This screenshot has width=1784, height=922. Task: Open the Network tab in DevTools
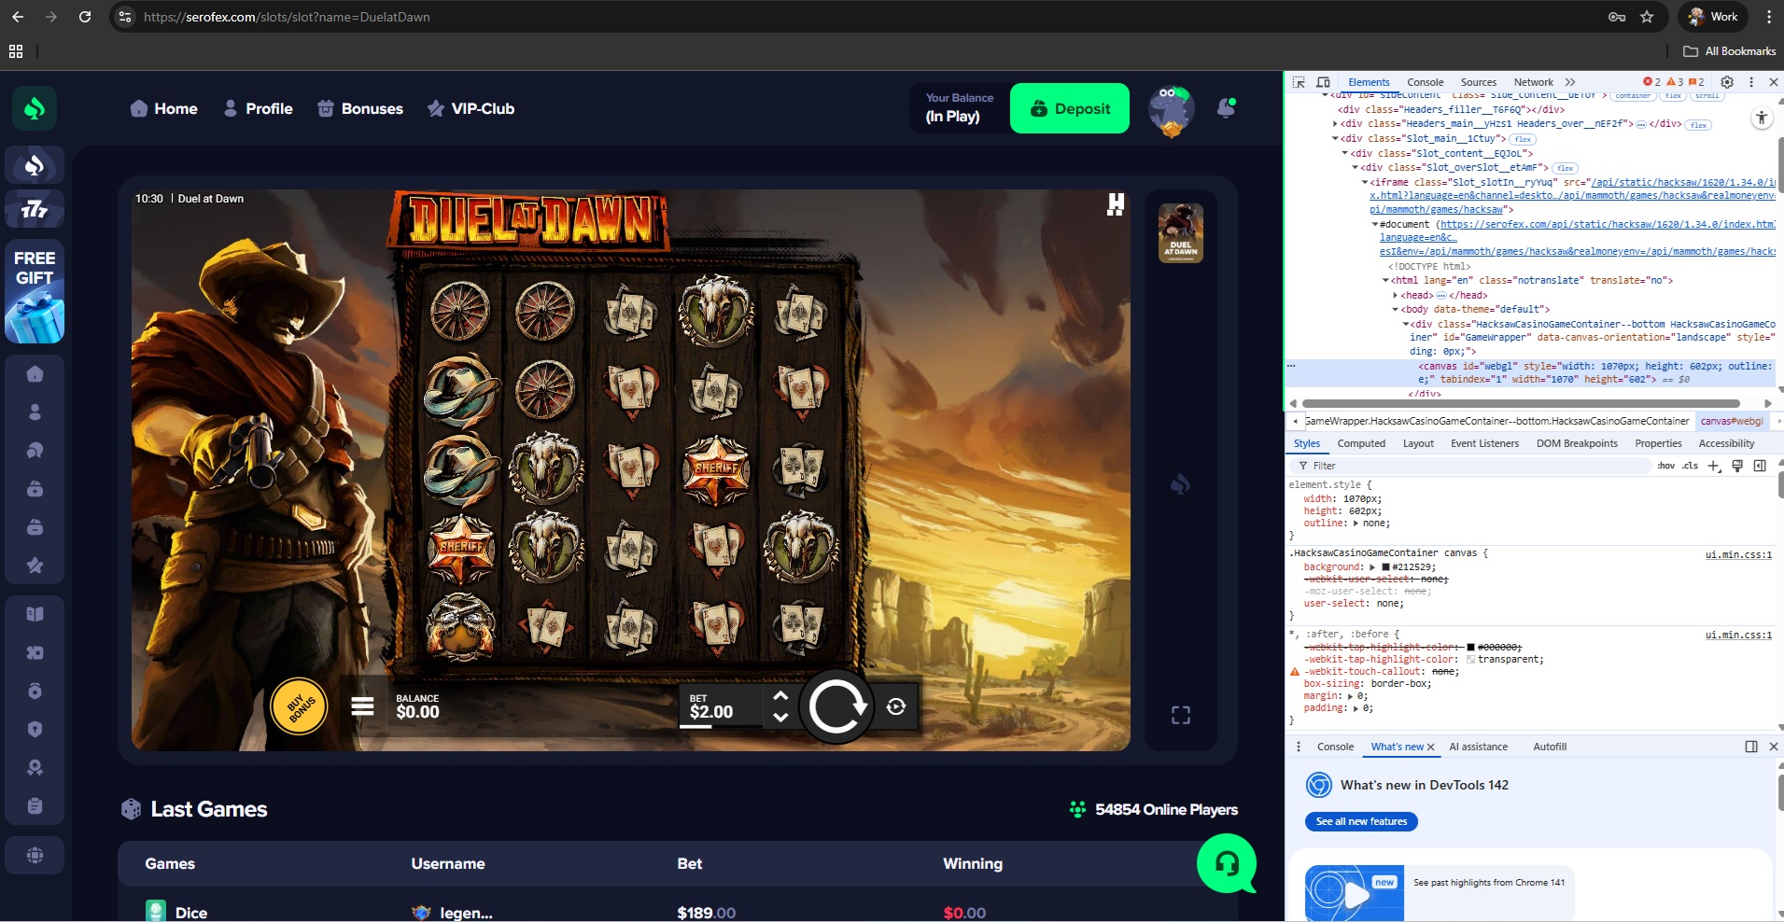pos(1533,82)
